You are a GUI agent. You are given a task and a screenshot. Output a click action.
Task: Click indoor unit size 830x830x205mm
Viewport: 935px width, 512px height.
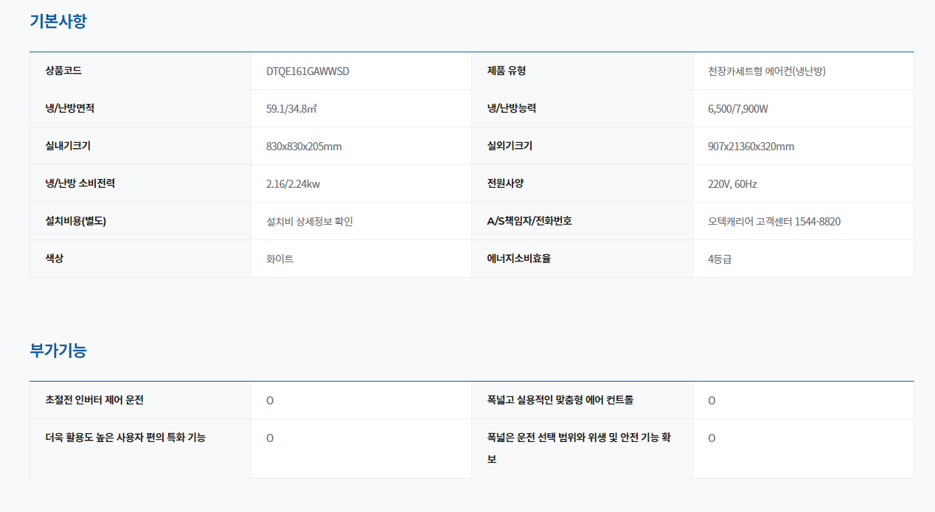[304, 147]
